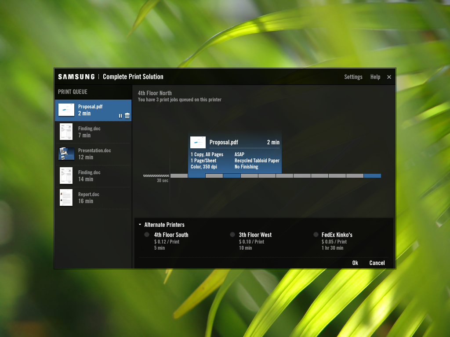Click the Cancel button
Screen dimensions: 450x337
[x=377, y=263]
